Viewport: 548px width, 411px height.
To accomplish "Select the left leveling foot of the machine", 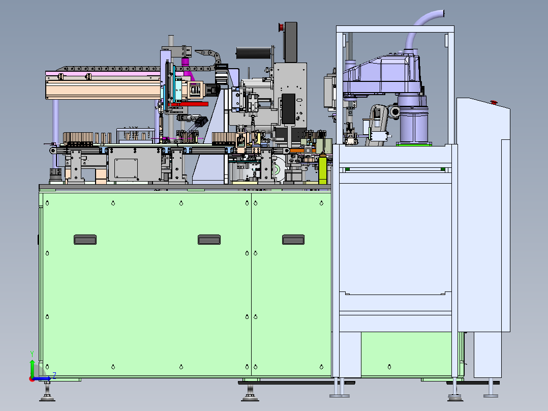I will [x=47, y=392].
